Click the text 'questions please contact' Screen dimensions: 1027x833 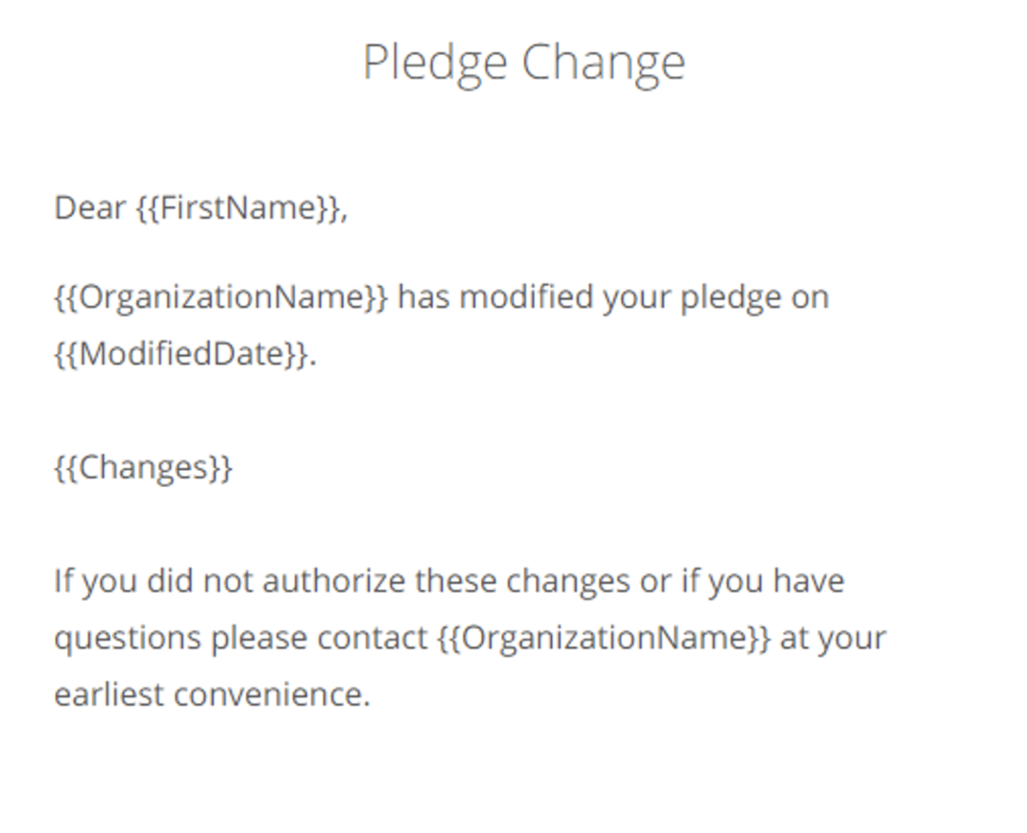(x=241, y=638)
